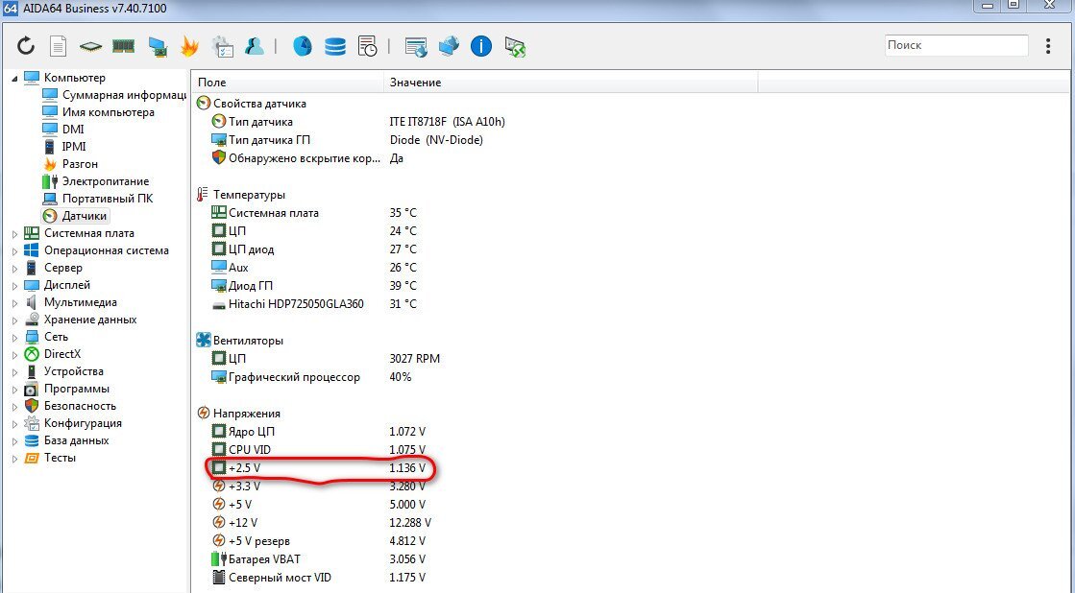Click the monitor with green card toolbar icon
This screenshot has width=1075, height=593.
[x=158, y=47]
